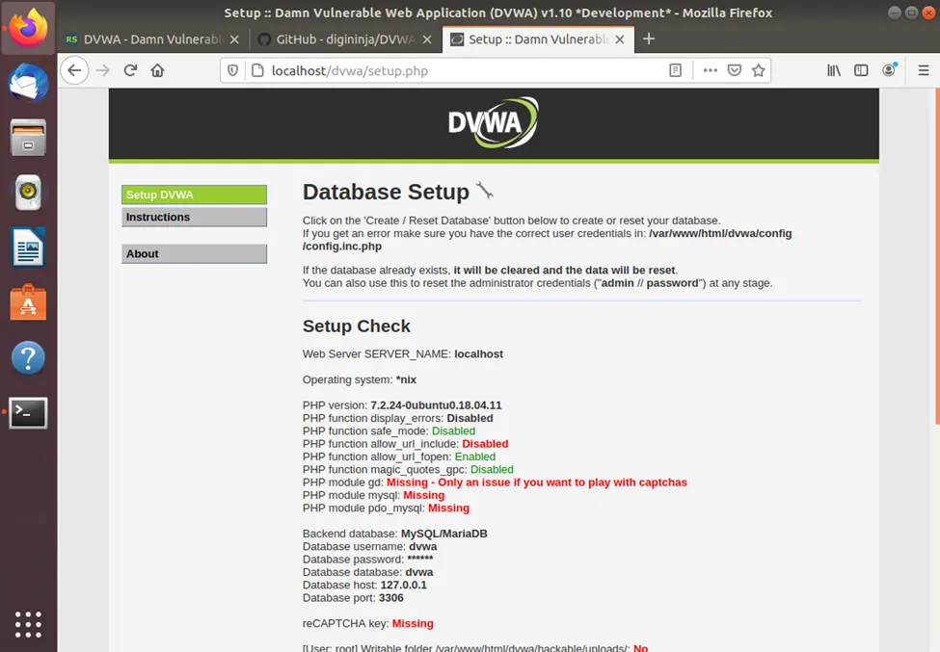This screenshot has width=940, height=652.
Task: Open a new browser tab
Action: [x=649, y=39]
